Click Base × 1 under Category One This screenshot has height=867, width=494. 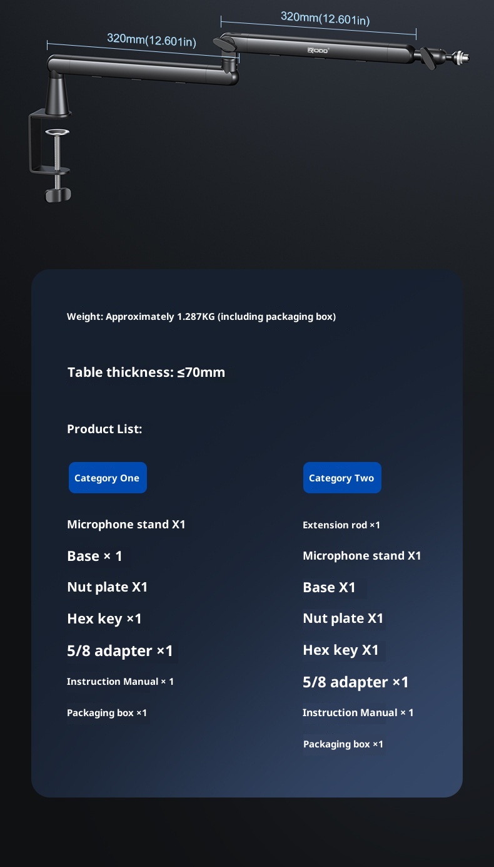(95, 556)
